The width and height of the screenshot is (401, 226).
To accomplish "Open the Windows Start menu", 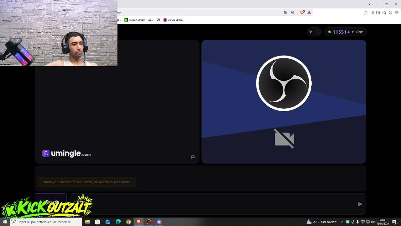I will point(5,222).
